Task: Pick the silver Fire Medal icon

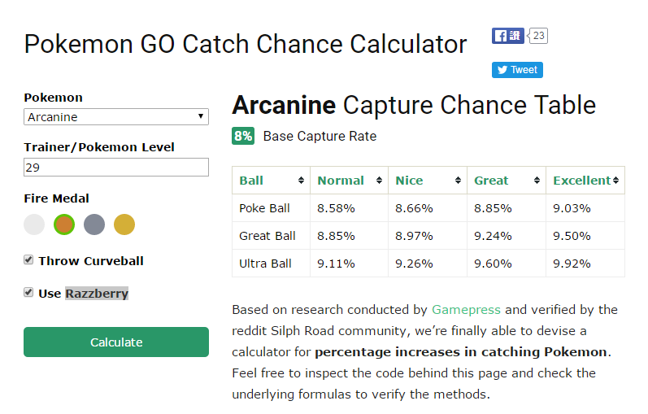Action: [94, 224]
